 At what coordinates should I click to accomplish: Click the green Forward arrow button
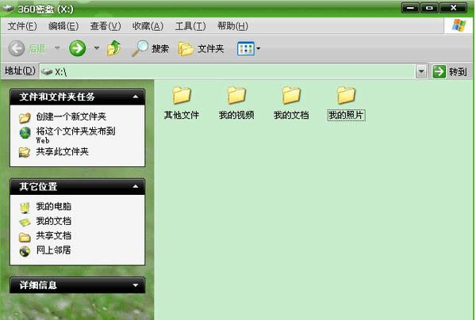78,49
